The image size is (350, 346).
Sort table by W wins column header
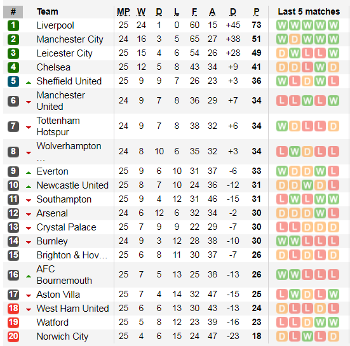coord(141,11)
